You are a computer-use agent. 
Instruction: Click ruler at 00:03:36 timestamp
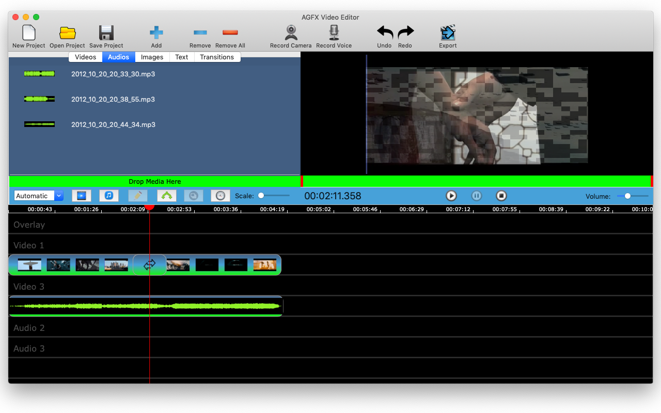tap(226, 209)
